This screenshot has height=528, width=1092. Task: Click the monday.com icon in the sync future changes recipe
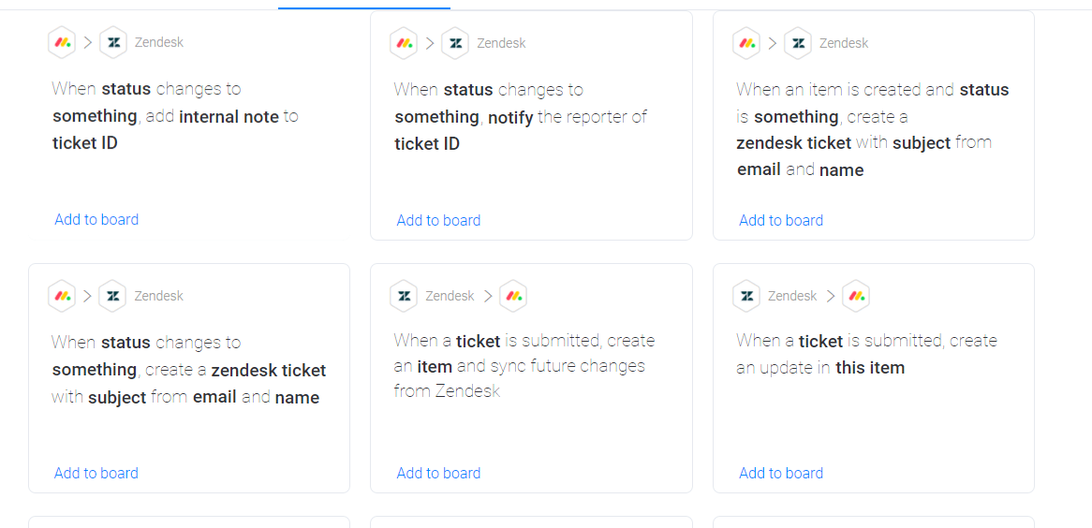pyautogui.click(x=513, y=296)
